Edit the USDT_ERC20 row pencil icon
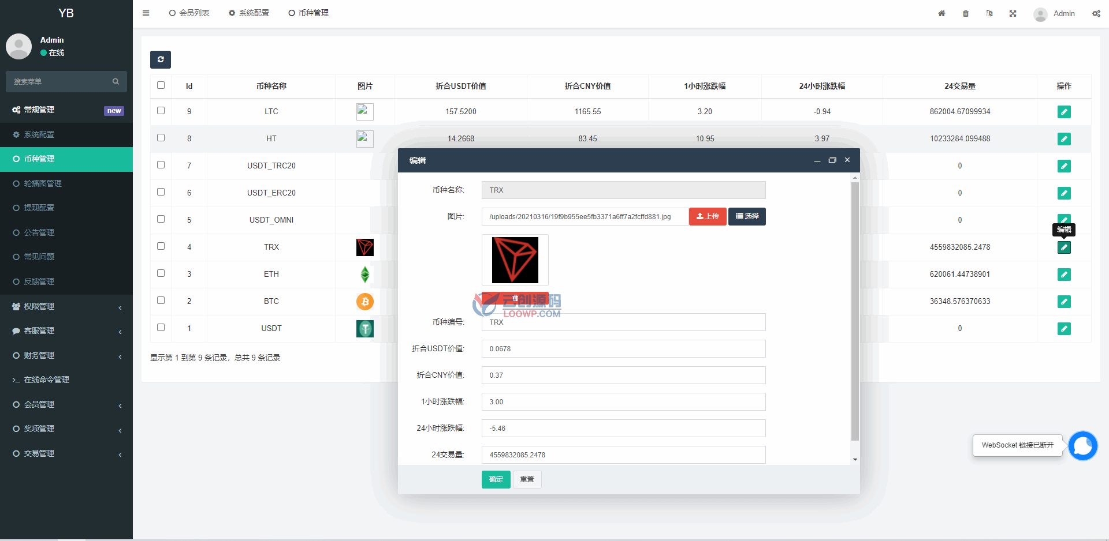The image size is (1109, 541). click(1064, 193)
